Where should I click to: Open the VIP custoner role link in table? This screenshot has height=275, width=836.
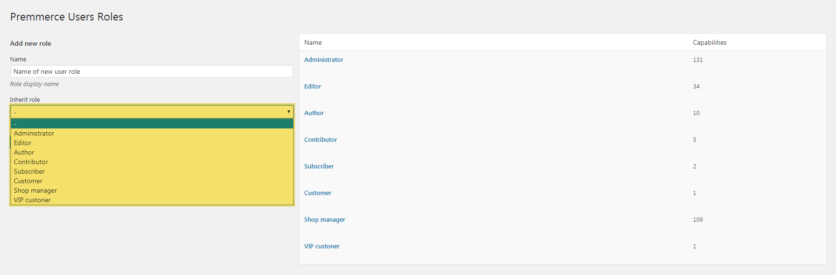coord(322,246)
